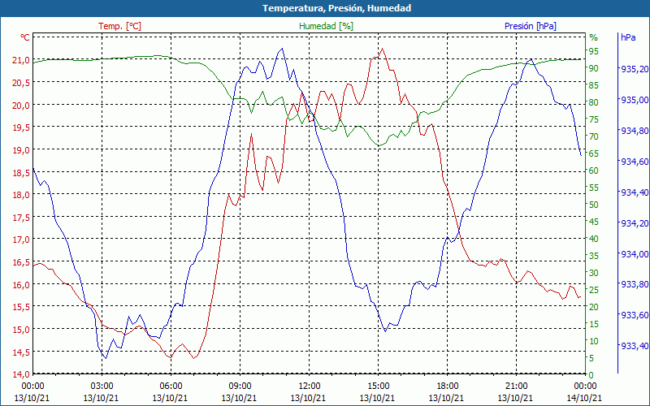
Task: Click the '00:00' label above '14/10/21'
Action: tap(585, 387)
